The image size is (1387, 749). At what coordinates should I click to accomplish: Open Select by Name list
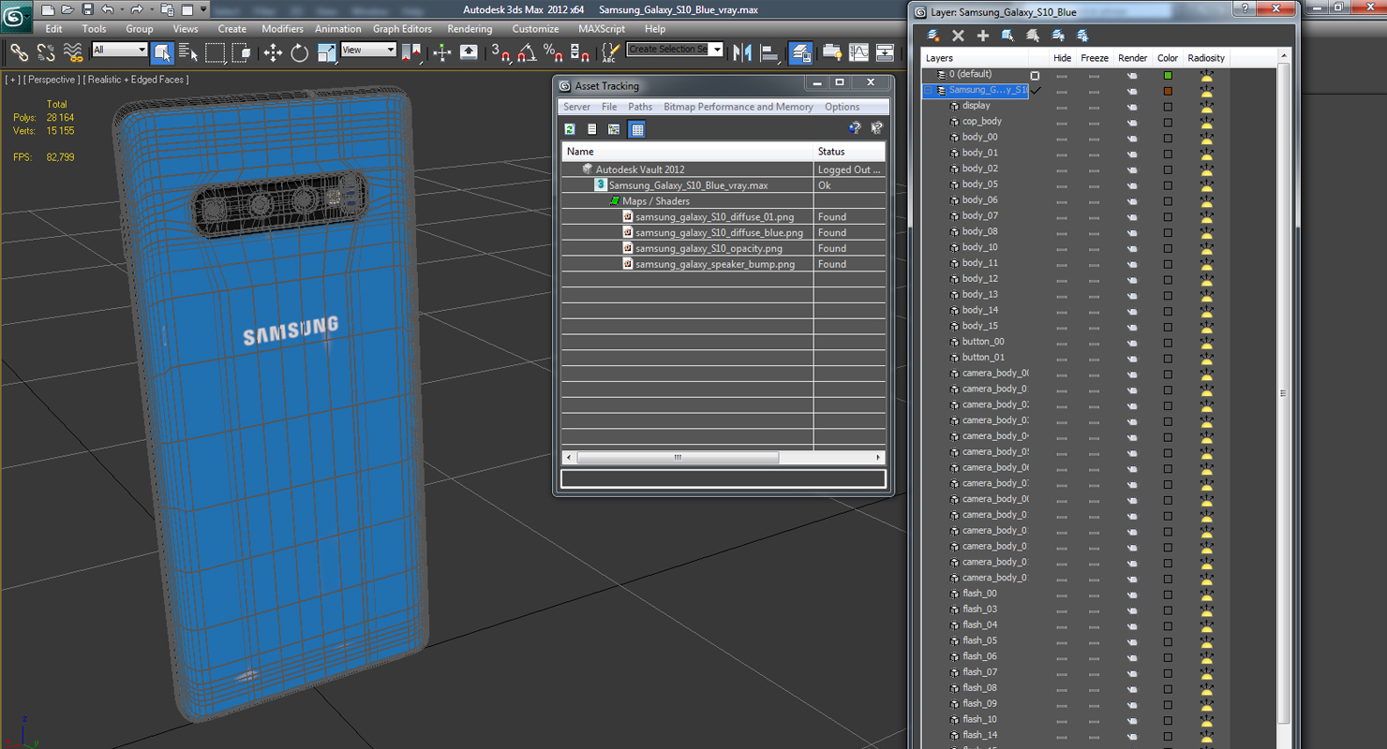coord(187,52)
